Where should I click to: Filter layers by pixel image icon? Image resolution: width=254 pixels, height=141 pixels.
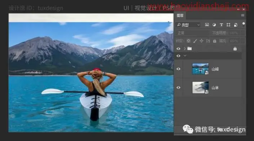tap(207, 25)
